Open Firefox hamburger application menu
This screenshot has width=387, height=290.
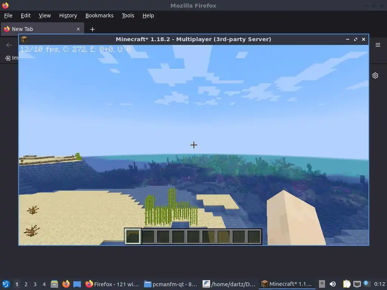tap(378, 45)
